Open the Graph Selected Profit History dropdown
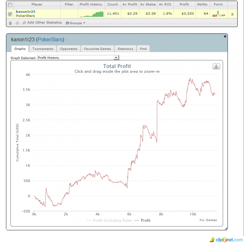244x243 pixels. [78, 58]
